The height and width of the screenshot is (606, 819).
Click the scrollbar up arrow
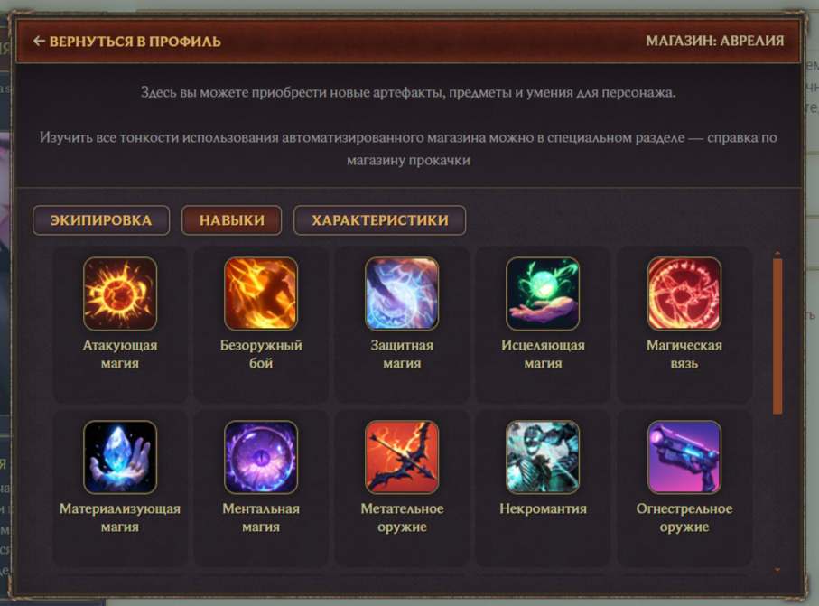pos(777,253)
